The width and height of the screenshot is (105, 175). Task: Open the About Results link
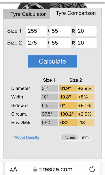26,137
